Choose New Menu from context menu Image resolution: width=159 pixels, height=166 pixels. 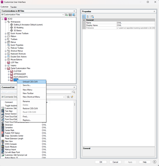tap(32, 90)
